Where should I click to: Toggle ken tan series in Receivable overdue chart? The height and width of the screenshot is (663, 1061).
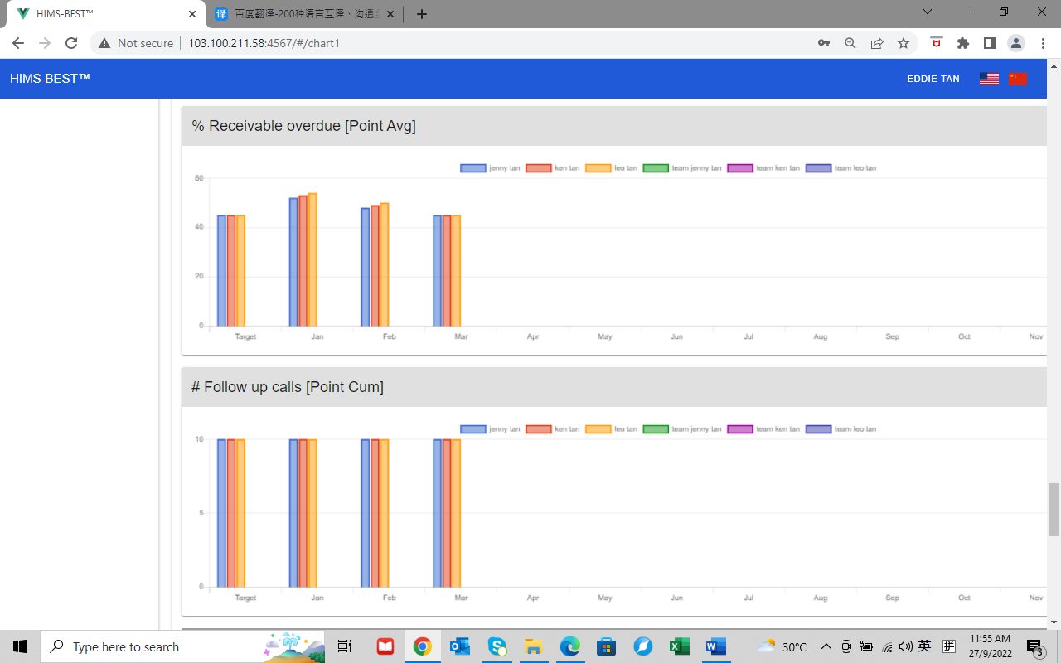point(555,168)
